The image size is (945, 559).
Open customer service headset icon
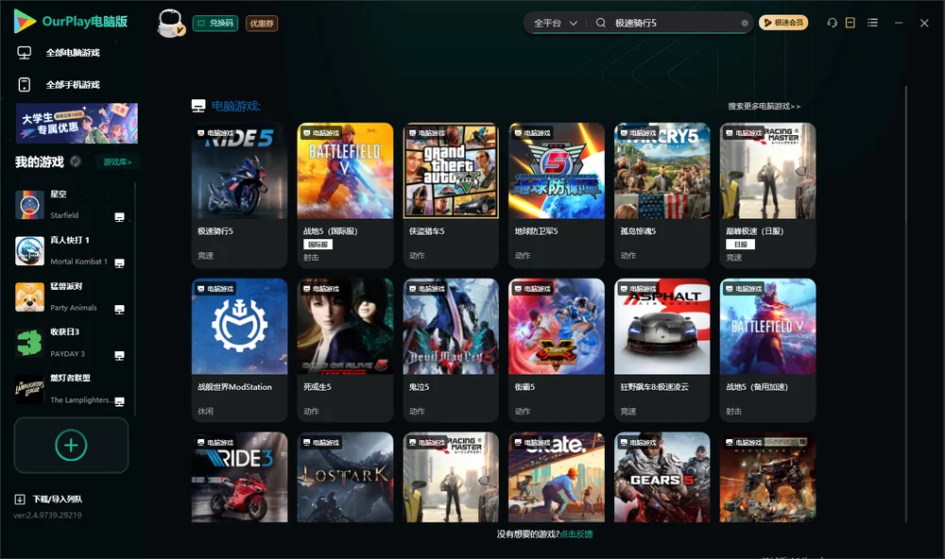pos(832,23)
